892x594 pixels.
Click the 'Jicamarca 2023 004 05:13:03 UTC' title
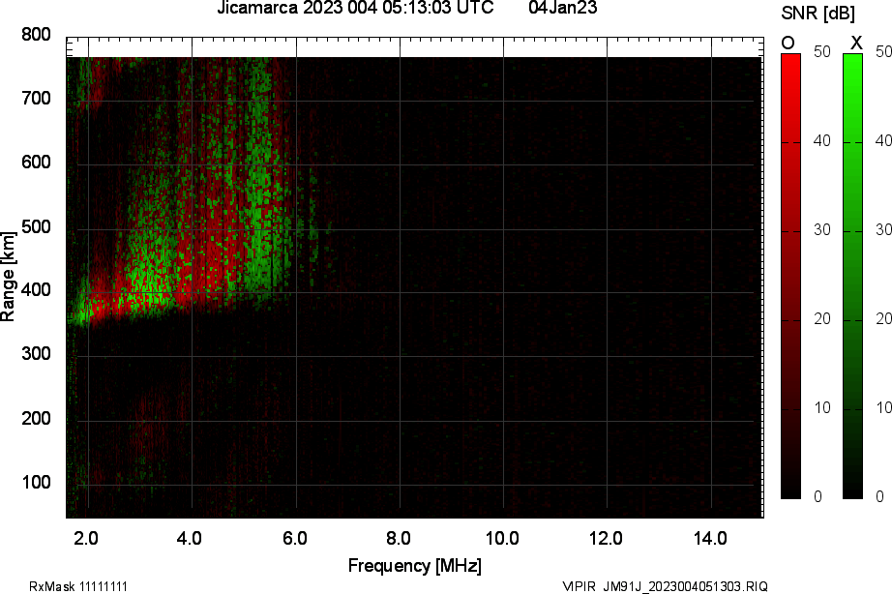355,8
